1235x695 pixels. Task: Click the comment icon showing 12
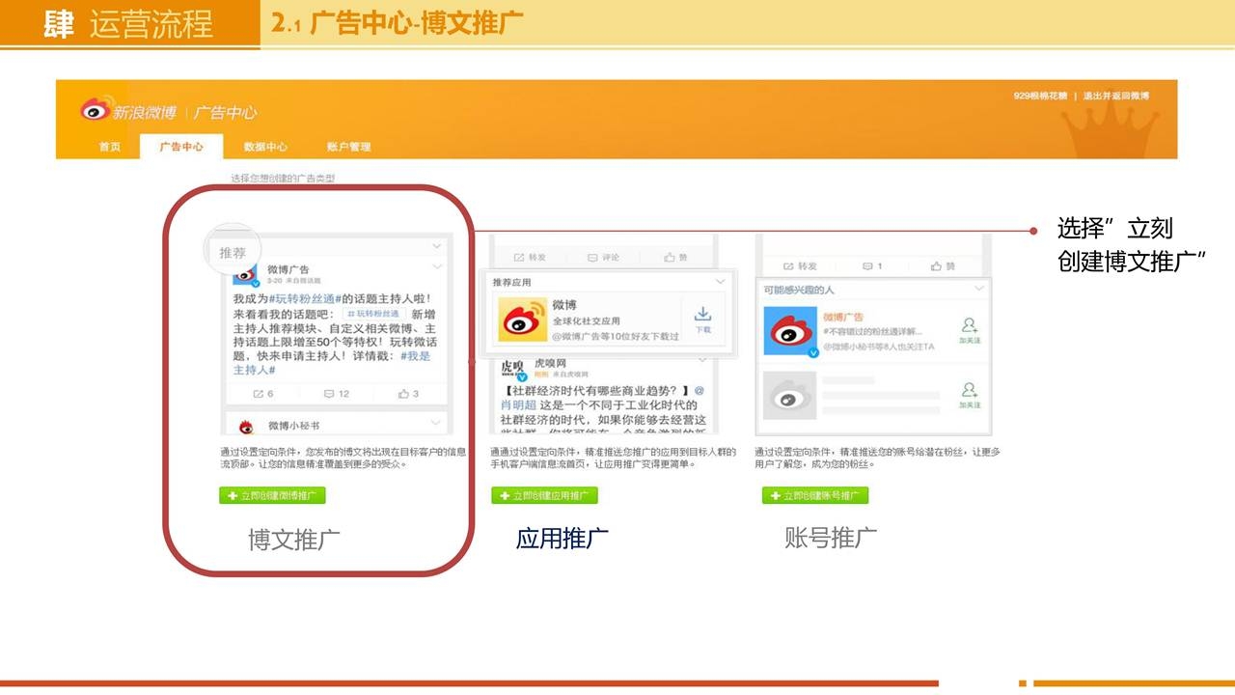(336, 394)
